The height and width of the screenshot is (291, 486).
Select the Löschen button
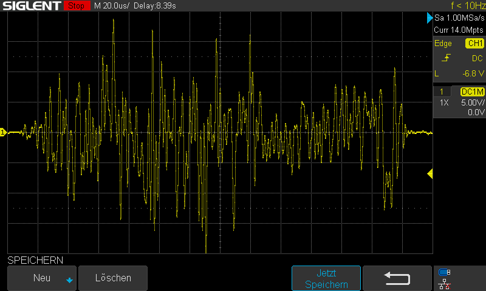point(113,278)
